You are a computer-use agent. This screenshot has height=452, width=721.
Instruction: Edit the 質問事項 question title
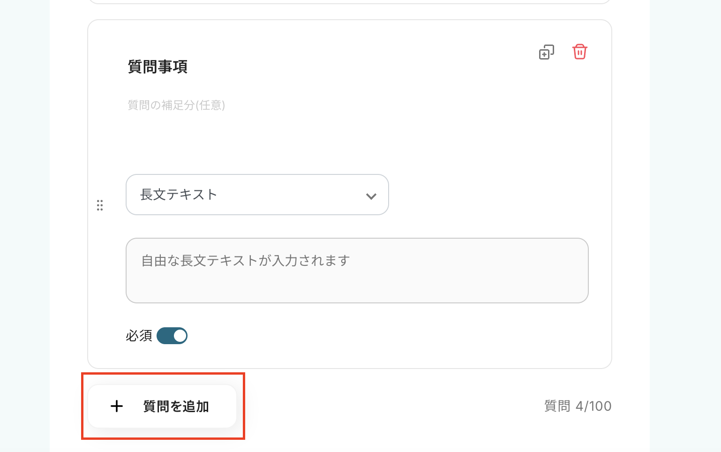pos(158,67)
